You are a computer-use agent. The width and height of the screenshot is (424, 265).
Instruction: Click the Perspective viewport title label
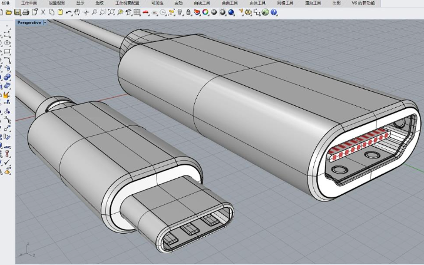coord(29,23)
